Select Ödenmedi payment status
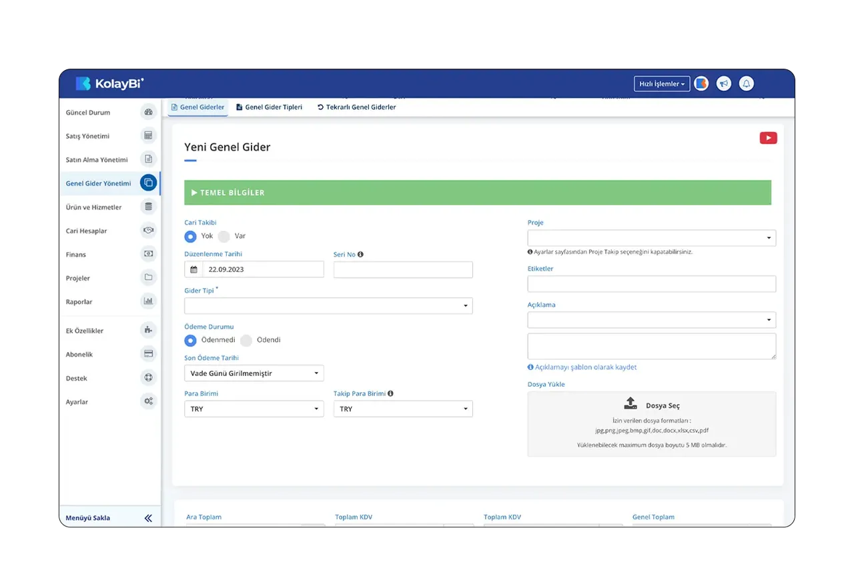This screenshot has width=854, height=580. tap(190, 340)
